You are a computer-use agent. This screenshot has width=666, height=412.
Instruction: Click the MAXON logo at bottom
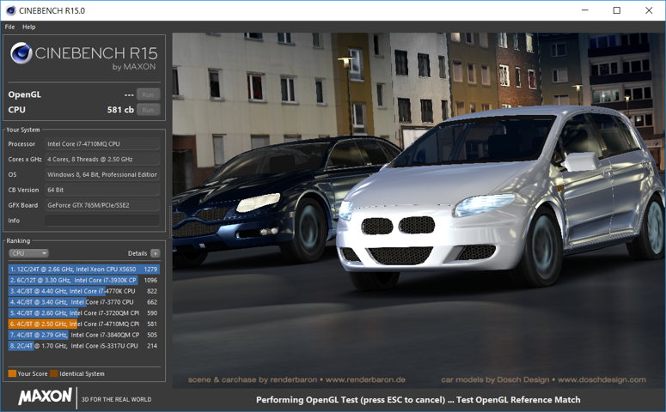click(x=45, y=397)
